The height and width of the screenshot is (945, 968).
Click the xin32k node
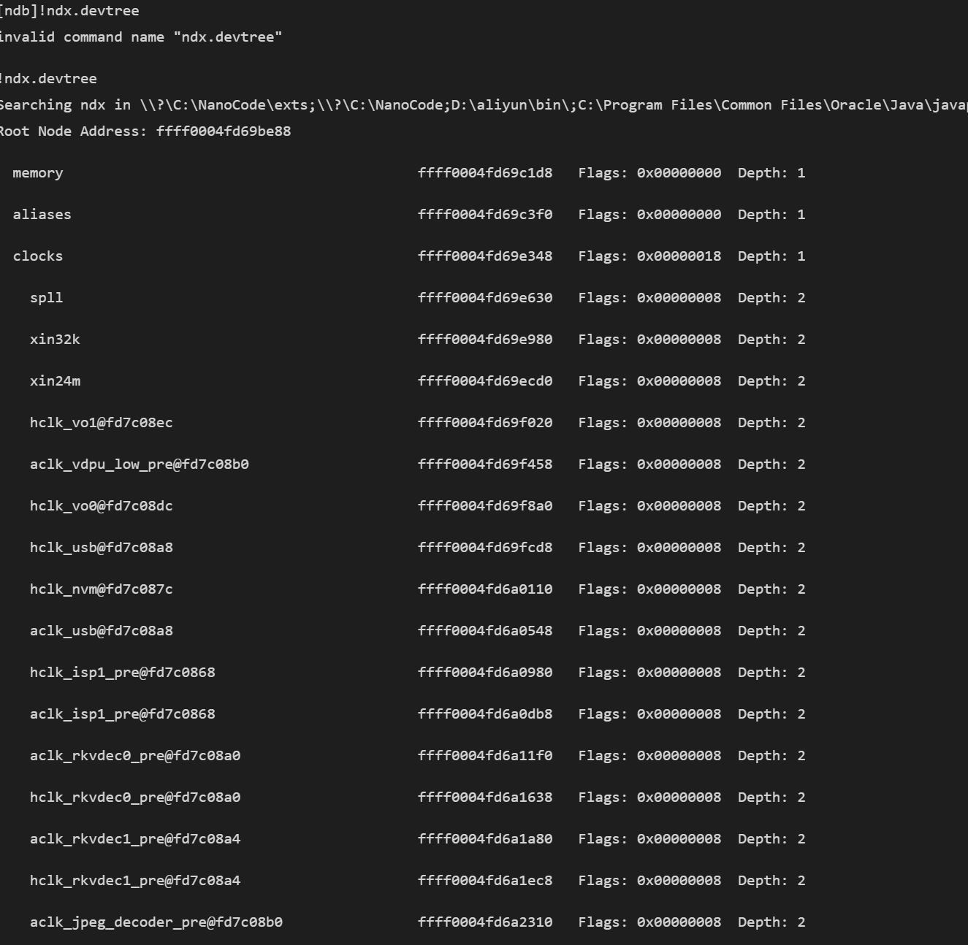click(x=55, y=340)
